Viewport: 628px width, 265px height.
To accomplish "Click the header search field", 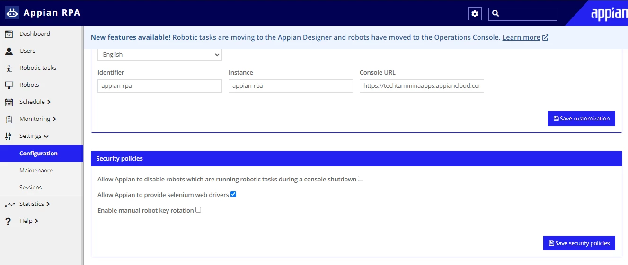I will [523, 14].
